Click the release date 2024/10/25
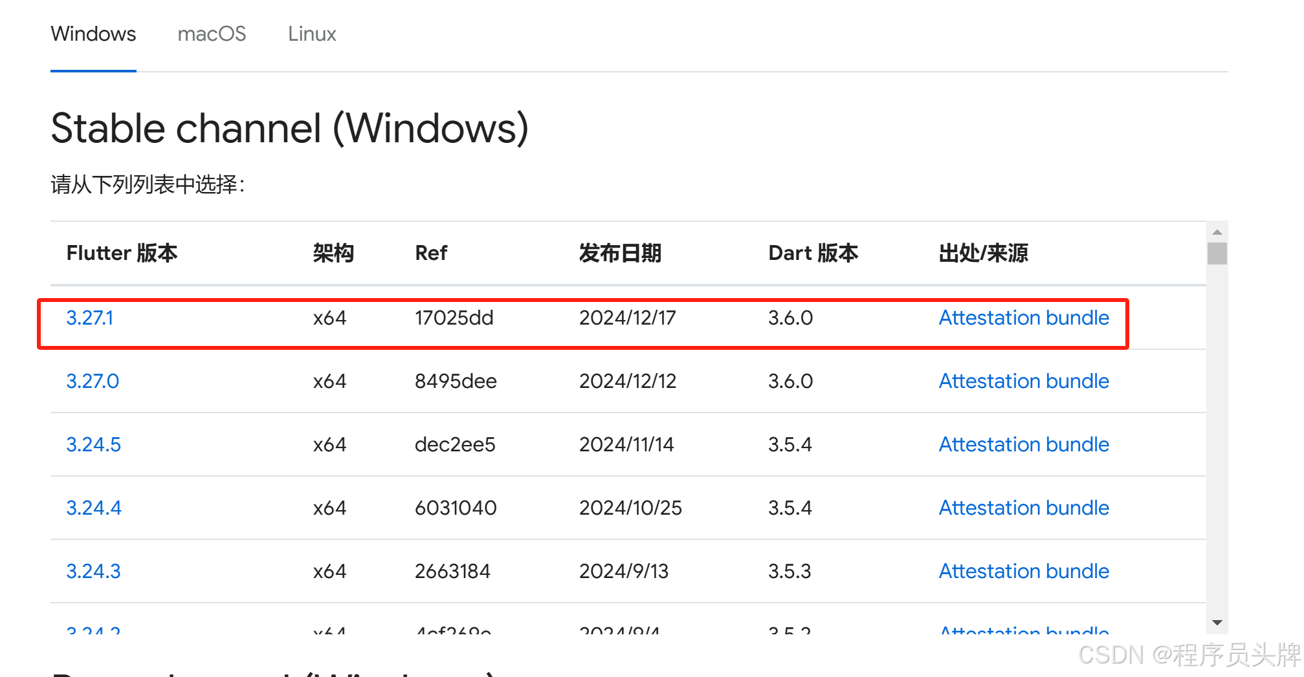This screenshot has height=677, width=1304. click(630, 508)
